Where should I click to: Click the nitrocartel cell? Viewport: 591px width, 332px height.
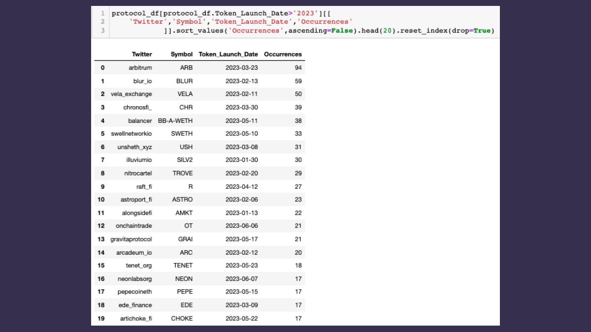point(138,173)
